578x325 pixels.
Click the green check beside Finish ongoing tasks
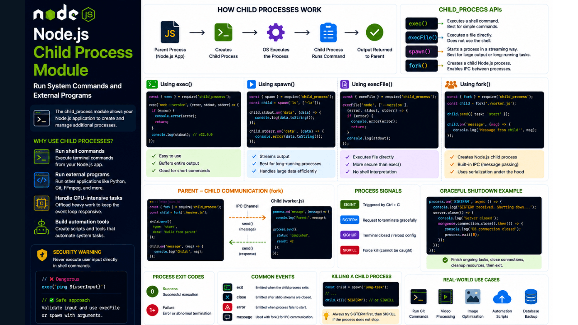click(445, 260)
